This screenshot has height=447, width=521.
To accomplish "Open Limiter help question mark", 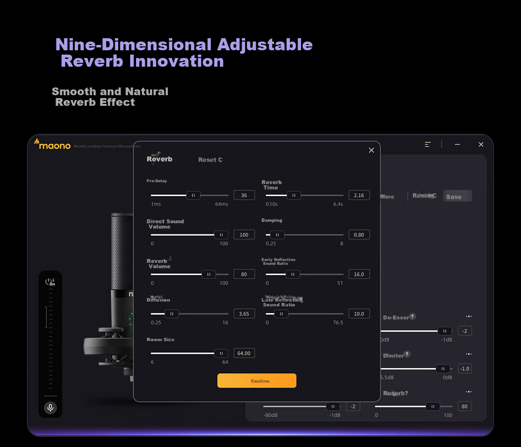I will click(407, 354).
